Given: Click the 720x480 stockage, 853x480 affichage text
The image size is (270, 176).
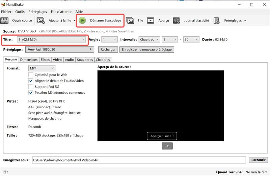Looking at the screenshot, I should pos(56,136).
